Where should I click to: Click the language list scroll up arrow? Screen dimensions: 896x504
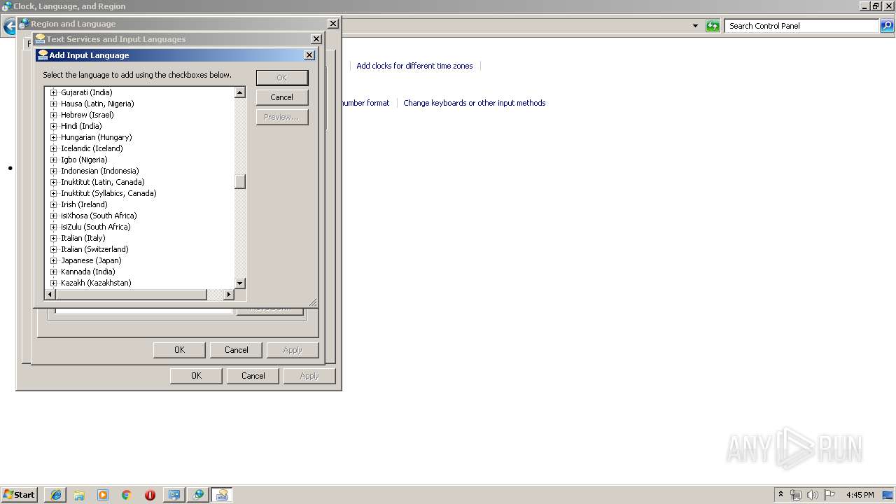click(x=240, y=92)
